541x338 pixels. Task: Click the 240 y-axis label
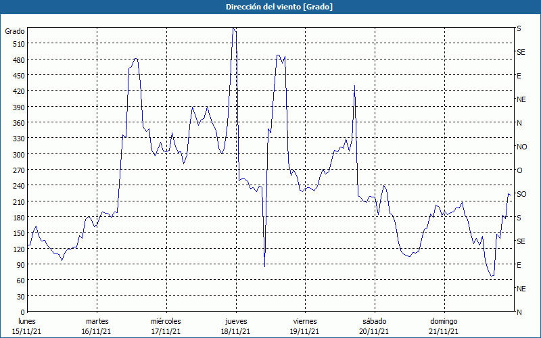(x=19, y=187)
